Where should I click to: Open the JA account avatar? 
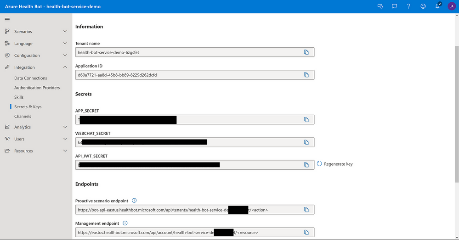coord(452,6)
